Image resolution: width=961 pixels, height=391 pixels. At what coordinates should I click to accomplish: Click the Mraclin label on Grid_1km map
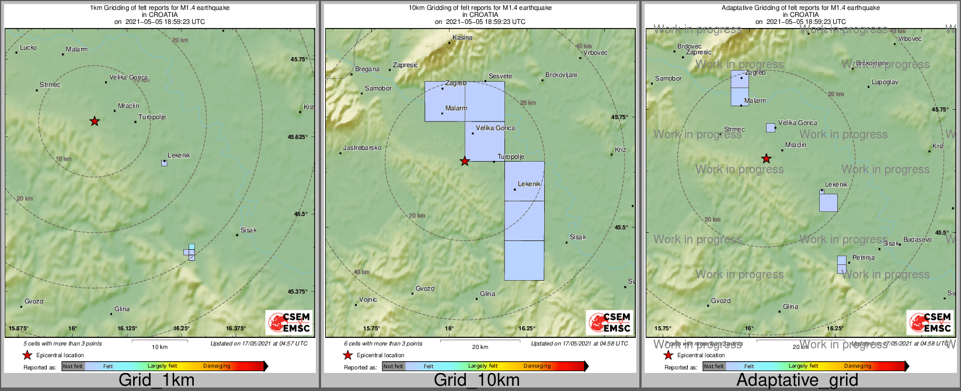[128, 106]
